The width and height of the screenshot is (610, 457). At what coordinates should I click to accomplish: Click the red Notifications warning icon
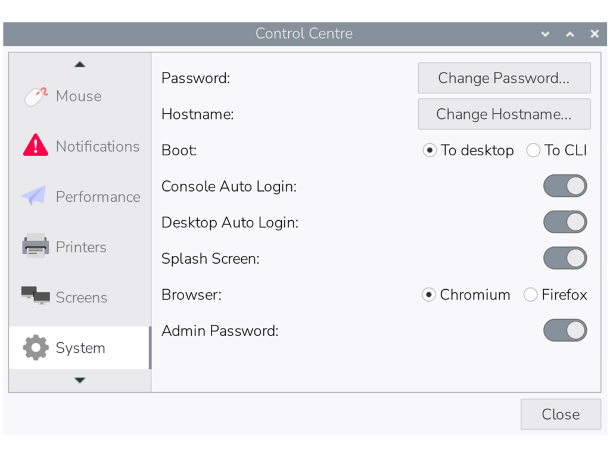tap(36, 146)
